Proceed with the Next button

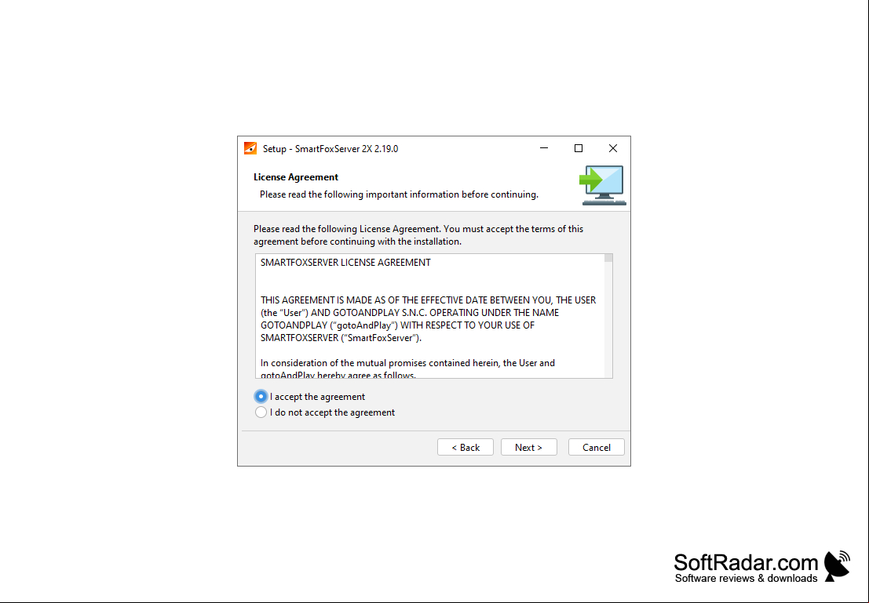tap(529, 448)
